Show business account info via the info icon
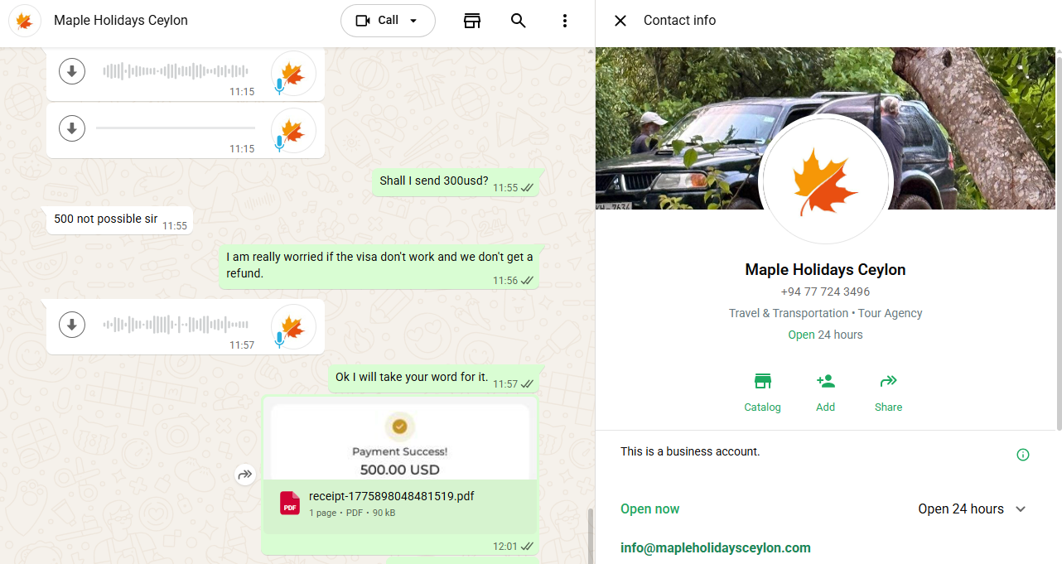The image size is (1062, 564). point(1023,455)
